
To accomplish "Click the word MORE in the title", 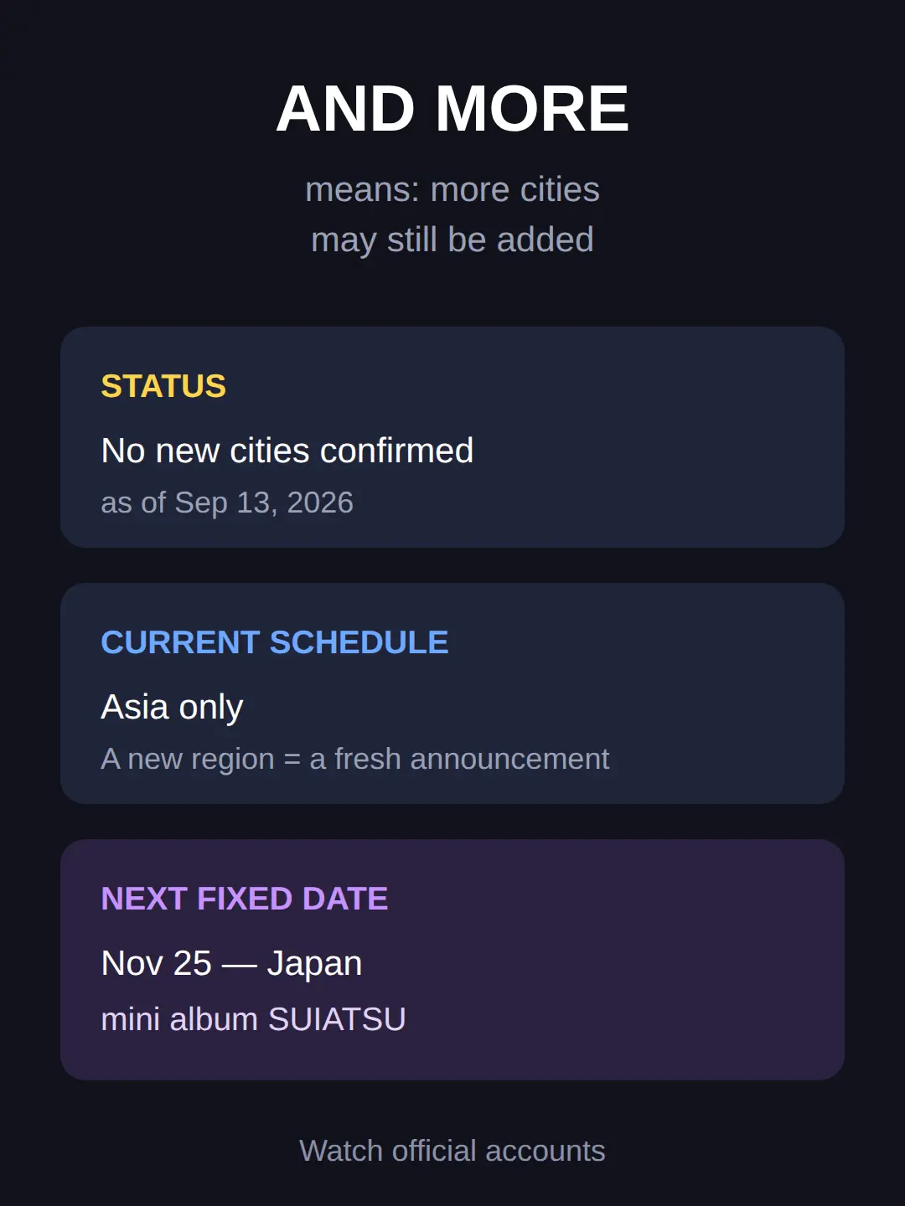I will point(532,109).
